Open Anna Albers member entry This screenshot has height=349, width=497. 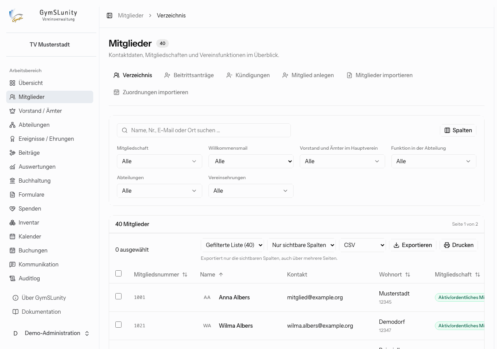pos(234,297)
